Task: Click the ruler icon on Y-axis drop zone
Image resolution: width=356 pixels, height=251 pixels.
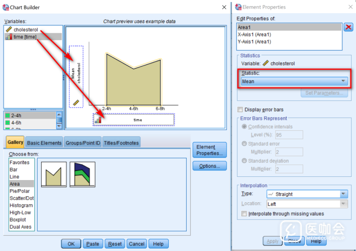Action: coord(76,102)
